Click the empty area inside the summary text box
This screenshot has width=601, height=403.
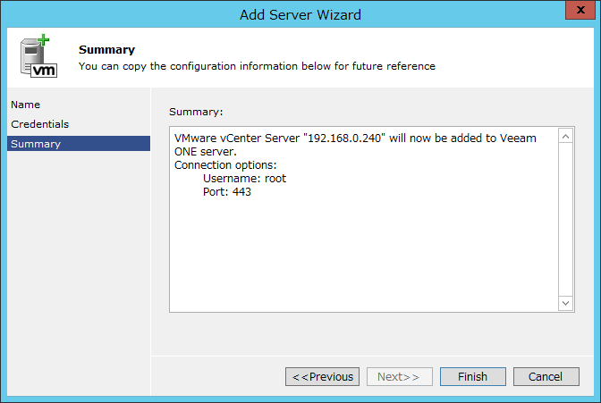coord(363,253)
